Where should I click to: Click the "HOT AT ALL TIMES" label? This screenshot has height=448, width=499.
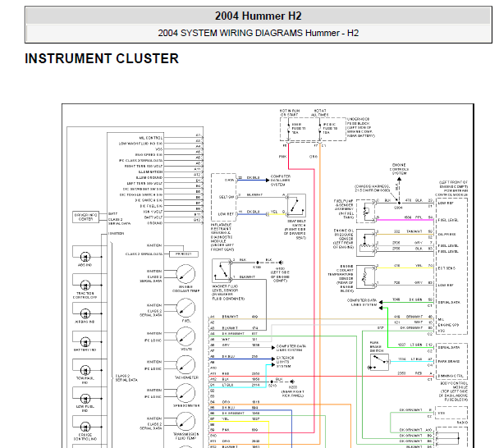click(320, 112)
